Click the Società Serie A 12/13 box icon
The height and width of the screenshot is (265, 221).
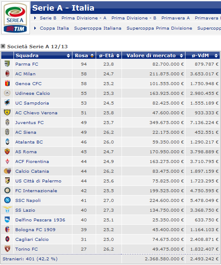tap(3, 46)
